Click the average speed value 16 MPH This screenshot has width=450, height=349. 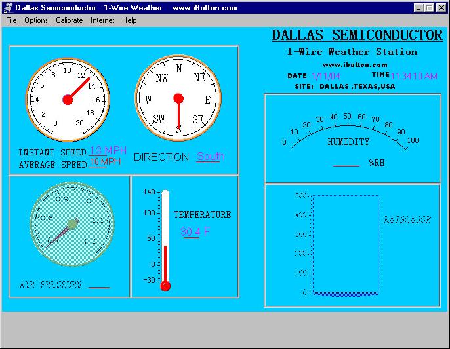pos(105,161)
